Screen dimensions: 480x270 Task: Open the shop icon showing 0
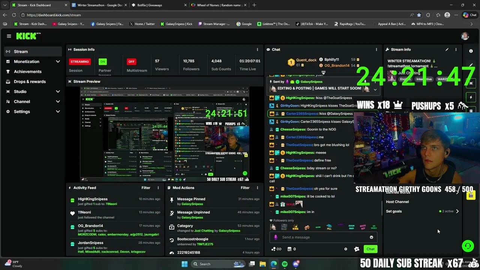click(x=292, y=249)
